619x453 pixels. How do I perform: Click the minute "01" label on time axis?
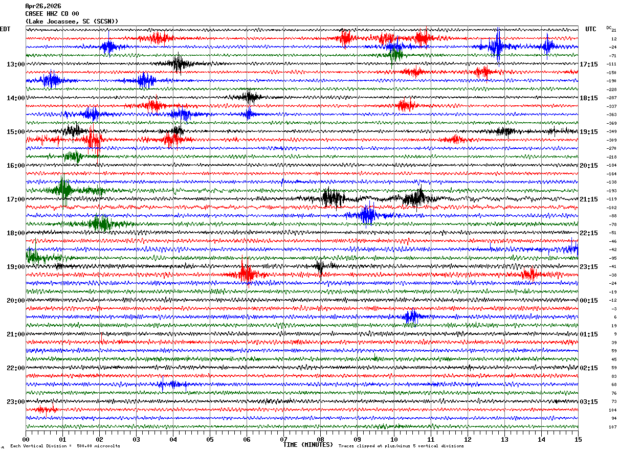(x=62, y=439)
